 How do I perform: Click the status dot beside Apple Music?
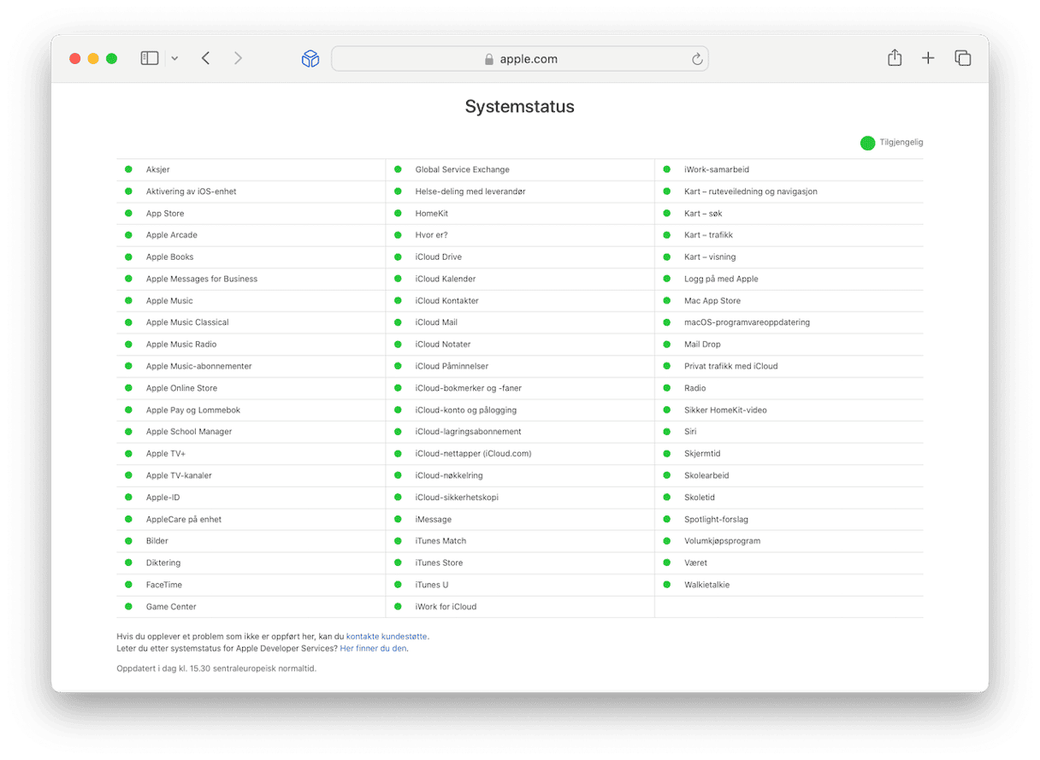(x=128, y=300)
